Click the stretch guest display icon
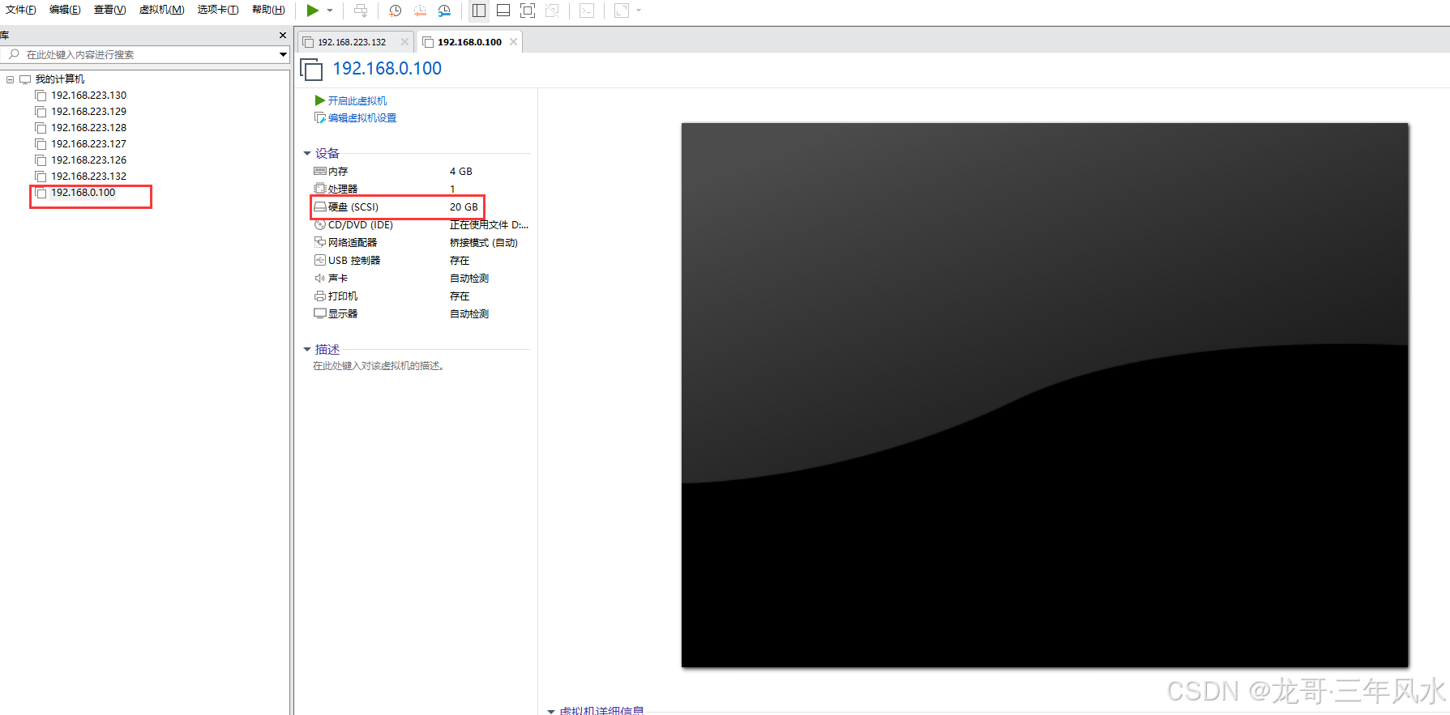Screen dimensions: 1450x715 pyautogui.click(x=622, y=11)
